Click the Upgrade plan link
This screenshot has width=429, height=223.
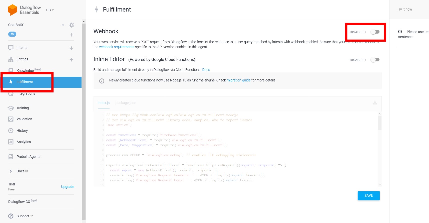(68, 187)
